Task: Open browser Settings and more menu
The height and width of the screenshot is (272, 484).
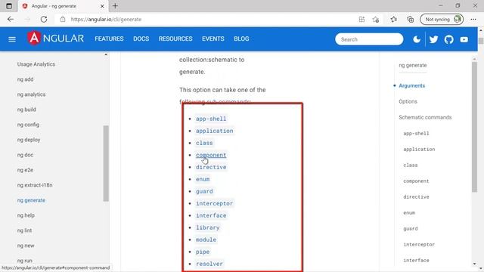Action: click(x=473, y=20)
